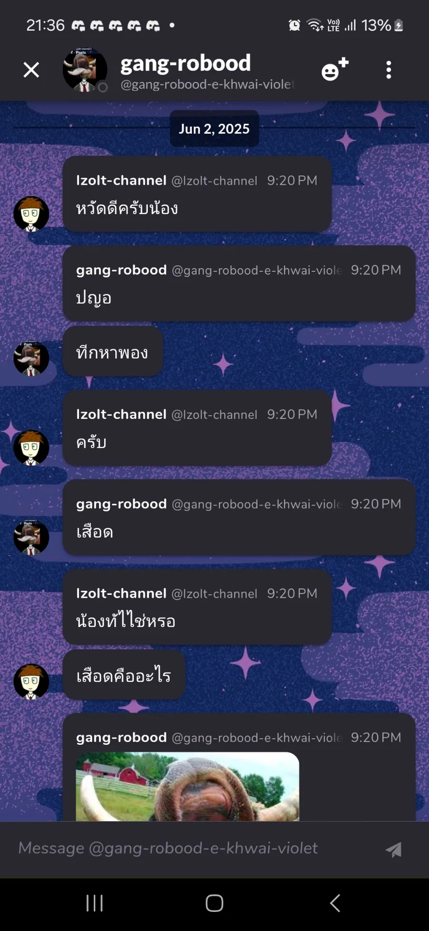Tap the gang-robood title in header
429x931 pixels.
click(185, 63)
